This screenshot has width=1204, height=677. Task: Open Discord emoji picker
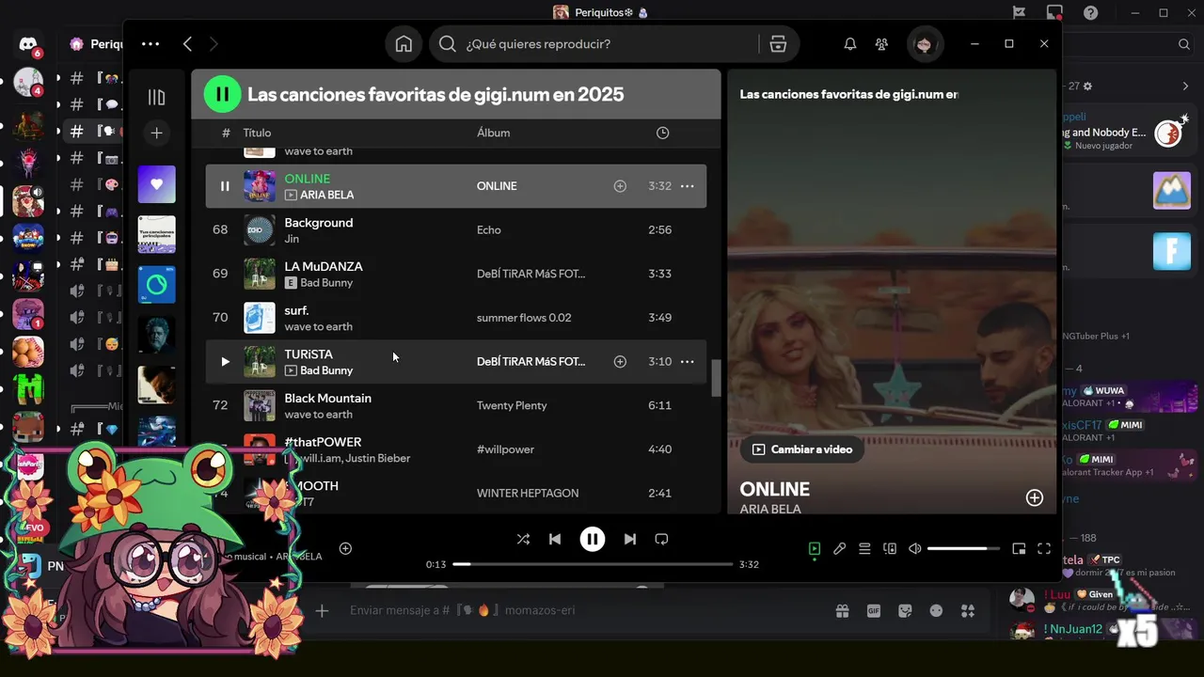[936, 610]
